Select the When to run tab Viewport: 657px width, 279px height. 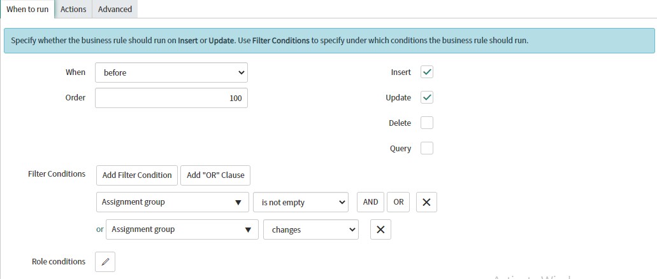coord(27,9)
